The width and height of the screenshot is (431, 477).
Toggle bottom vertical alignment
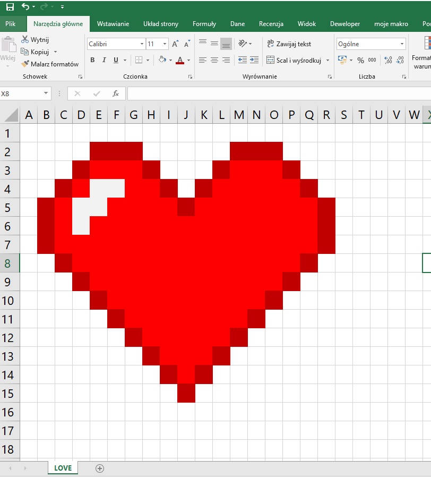(x=226, y=44)
